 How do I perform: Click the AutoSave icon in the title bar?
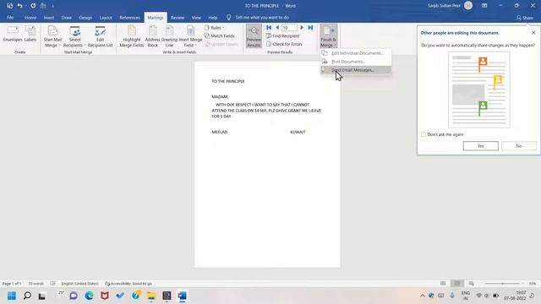click(x=9, y=6)
